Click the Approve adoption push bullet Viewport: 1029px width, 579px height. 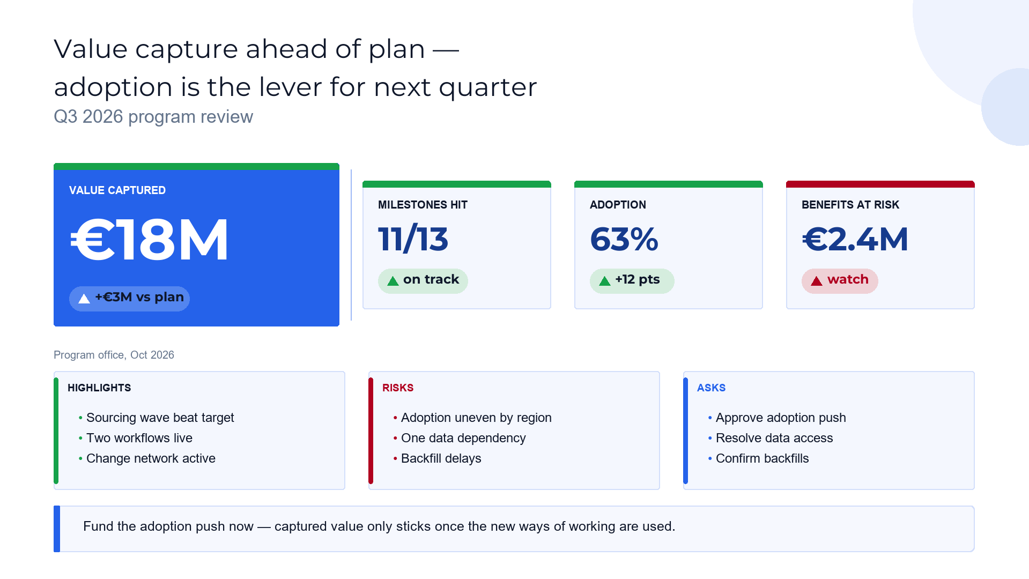click(x=780, y=418)
